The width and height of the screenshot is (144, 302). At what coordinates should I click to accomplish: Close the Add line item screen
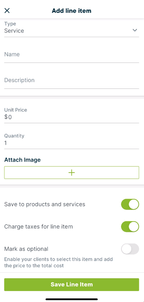[7, 11]
